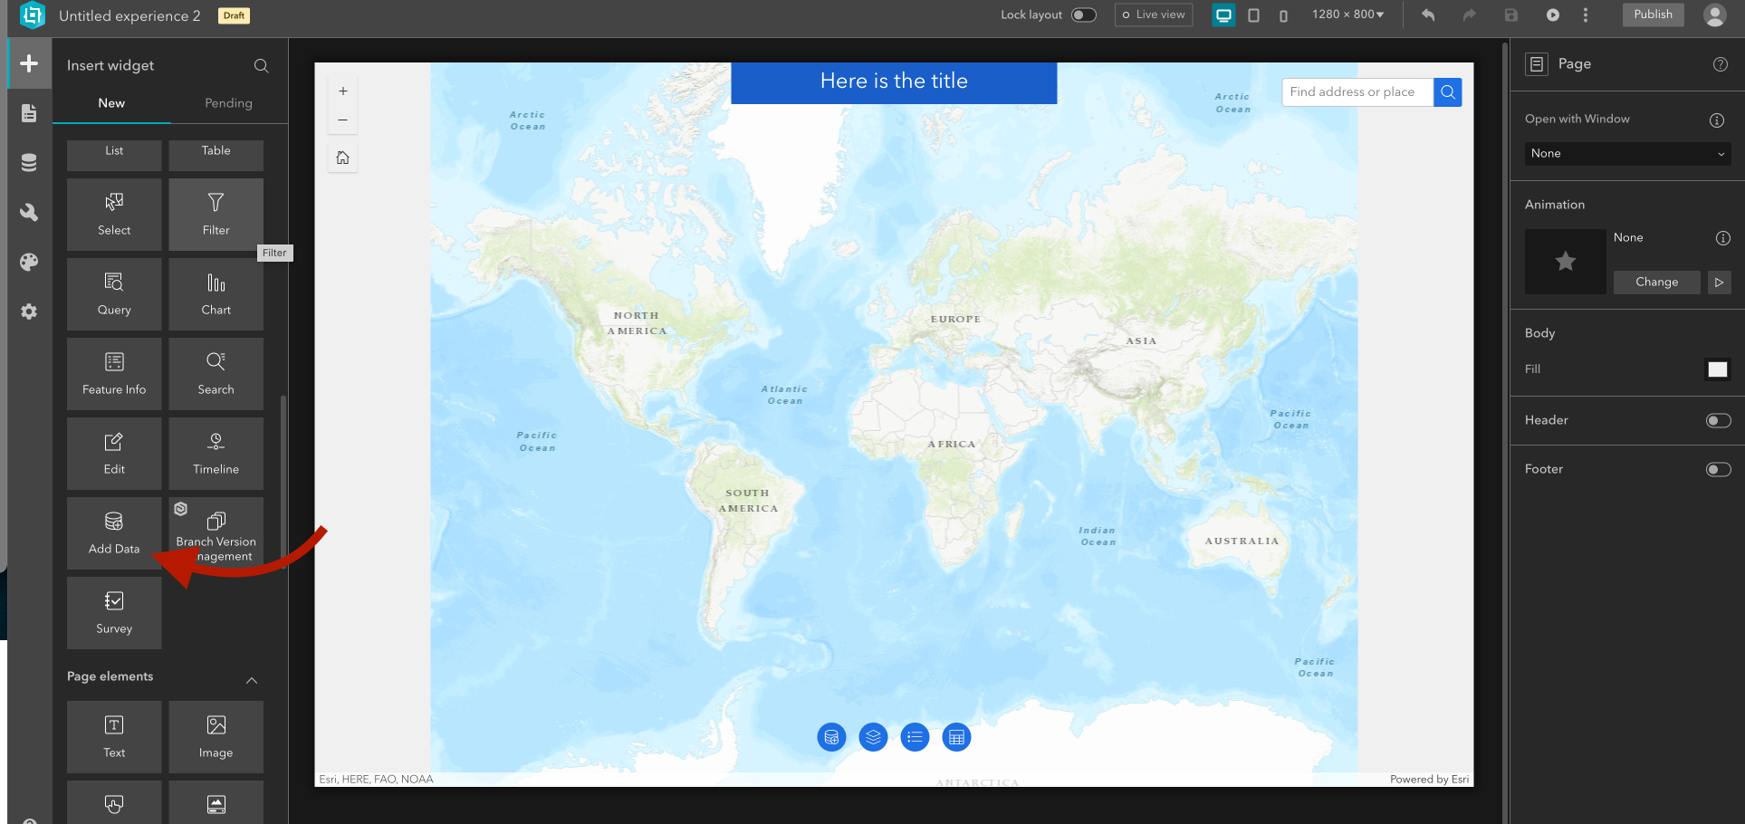Change the animation setting
1745x824 pixels.
1656,282
